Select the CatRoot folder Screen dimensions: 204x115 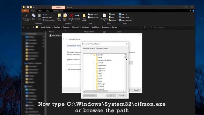101,87
